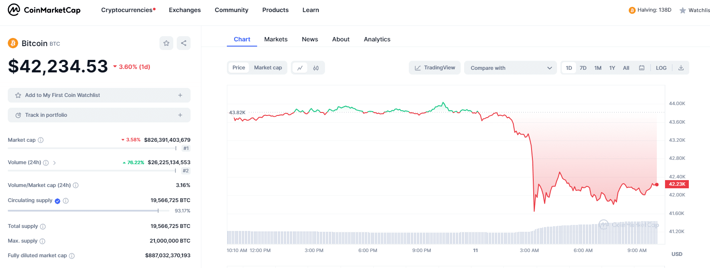Download chart data with download icon
The image size is (710, 268).
[x=681, y=68]
